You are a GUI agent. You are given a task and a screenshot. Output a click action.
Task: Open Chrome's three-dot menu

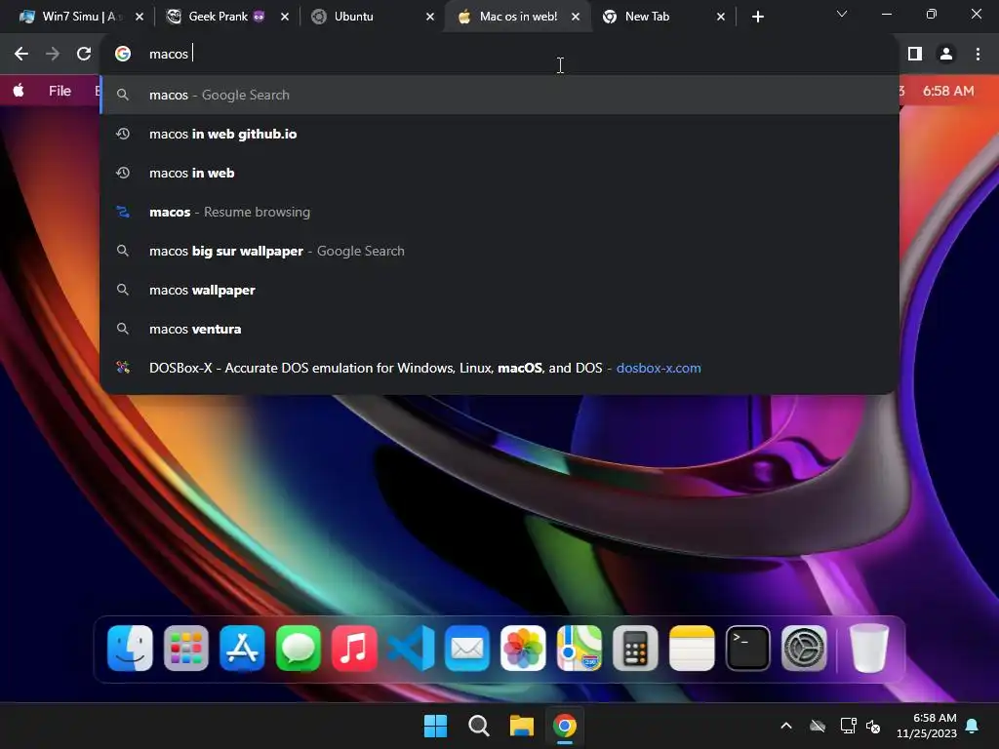point(978,55)
